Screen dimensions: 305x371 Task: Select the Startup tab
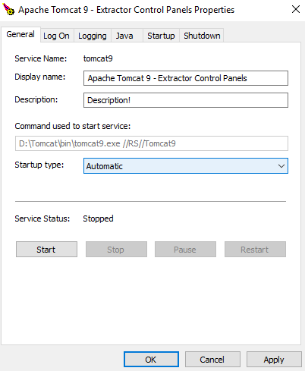161,36
